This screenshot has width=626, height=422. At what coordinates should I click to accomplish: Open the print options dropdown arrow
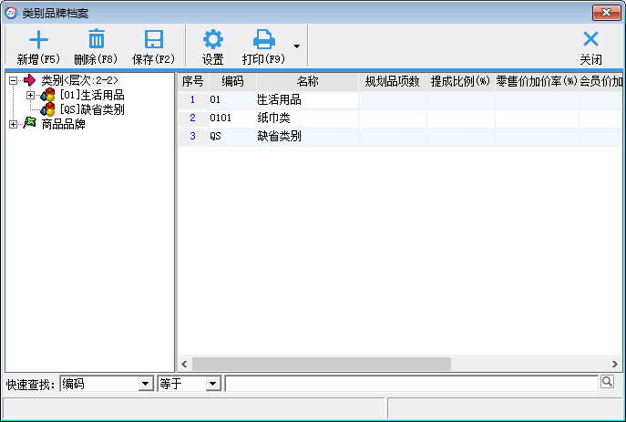[297, 46]
